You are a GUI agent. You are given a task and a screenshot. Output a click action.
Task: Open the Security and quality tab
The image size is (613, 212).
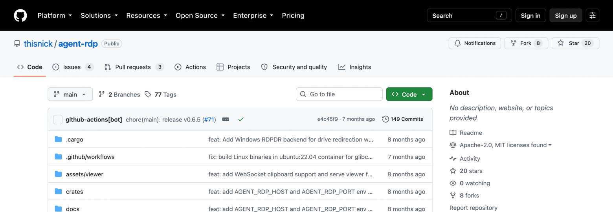(294, 67)
